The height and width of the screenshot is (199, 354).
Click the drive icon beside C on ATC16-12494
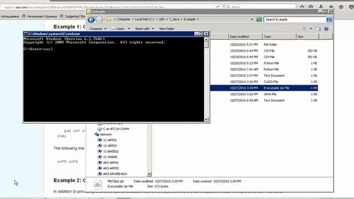(100, 129)
